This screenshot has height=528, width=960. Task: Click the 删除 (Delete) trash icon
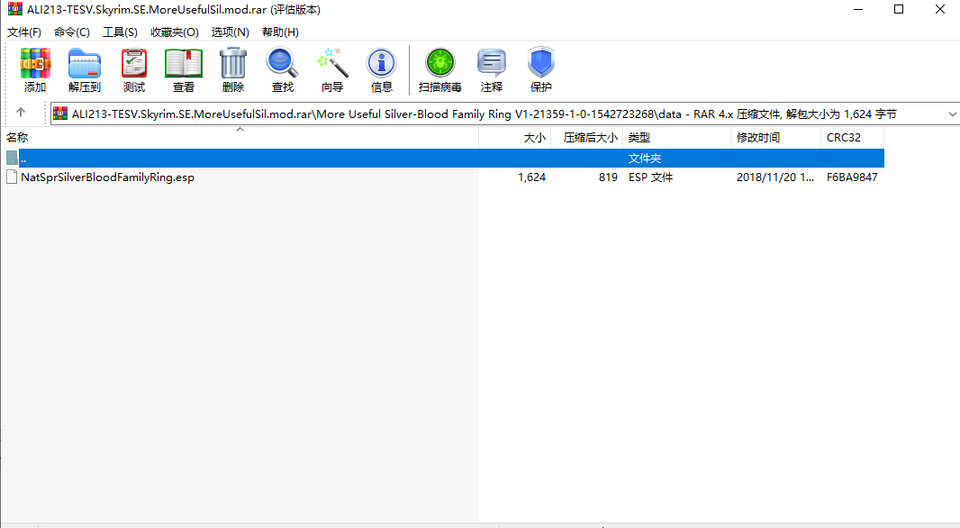click(x=233, y=70)
